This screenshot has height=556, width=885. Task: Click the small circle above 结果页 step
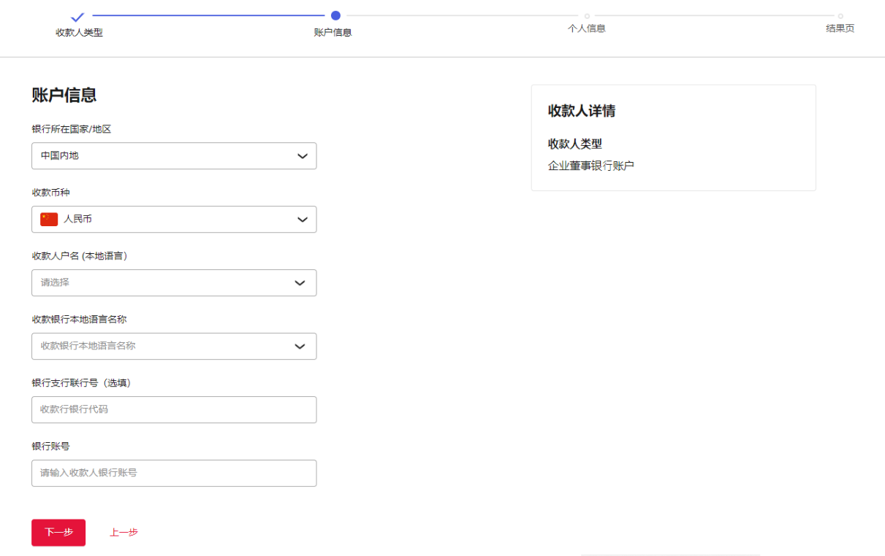click(x=840, y=16)
